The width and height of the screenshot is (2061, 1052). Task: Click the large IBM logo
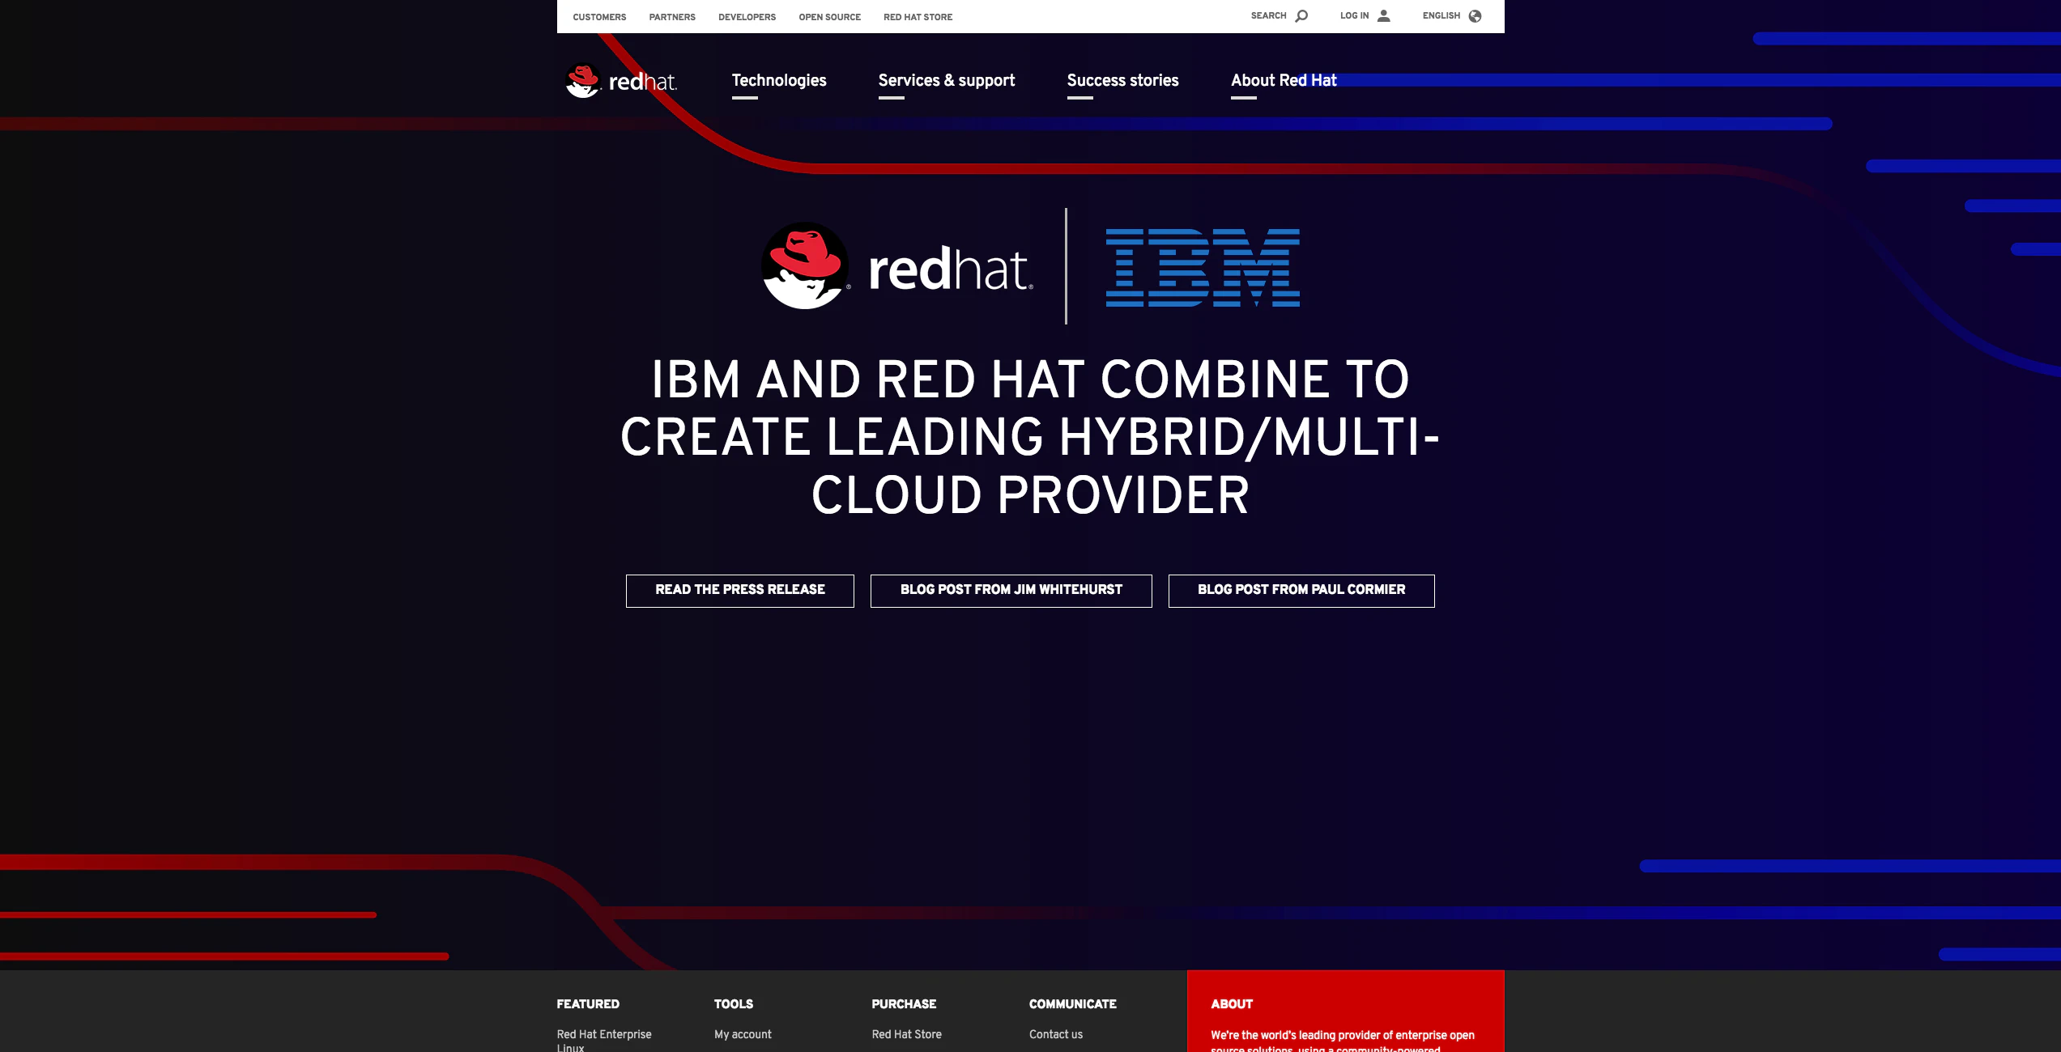tap(1203, 268)
